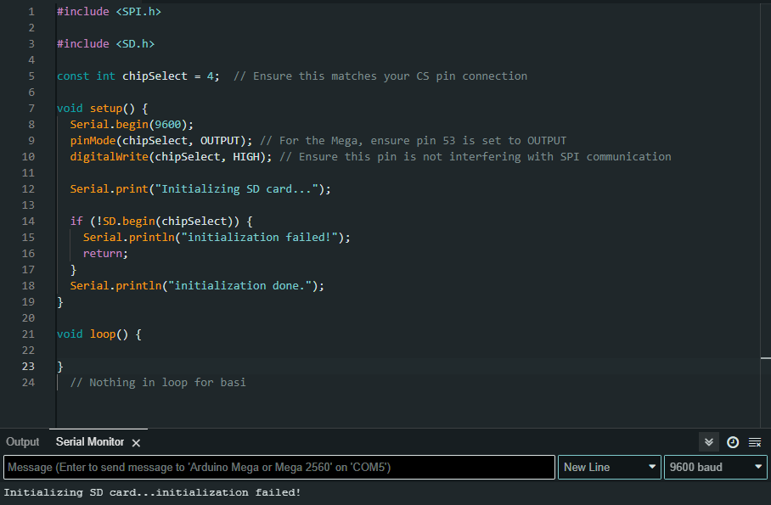Clear the Serial Monitor output
The height and width of the screenshot is (505, 771).
click(755, 442)
